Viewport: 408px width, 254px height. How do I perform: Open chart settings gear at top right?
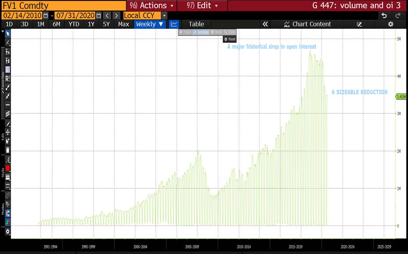[390, 24]
